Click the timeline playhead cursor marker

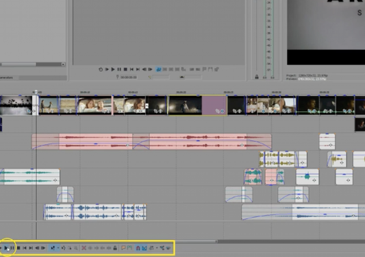(x=36, y=93)
